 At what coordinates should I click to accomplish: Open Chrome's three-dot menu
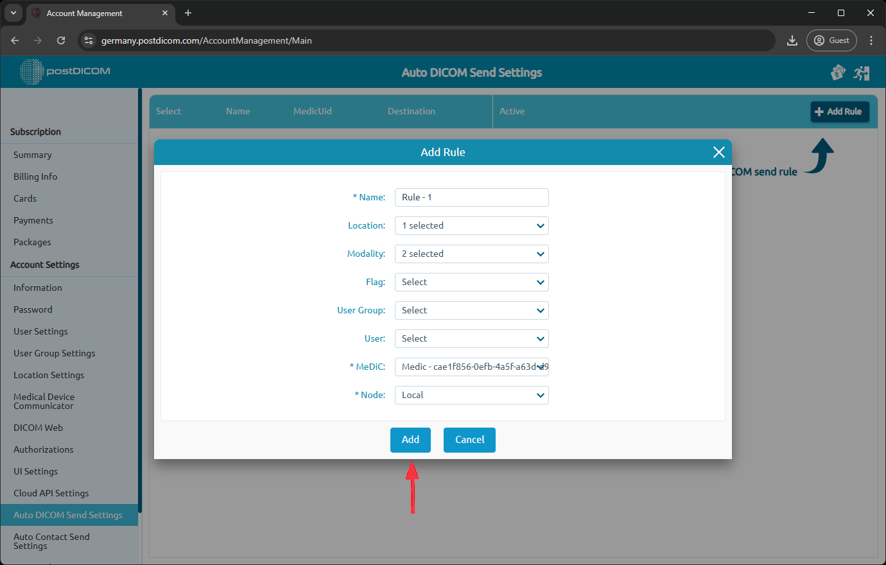point(871,40)
